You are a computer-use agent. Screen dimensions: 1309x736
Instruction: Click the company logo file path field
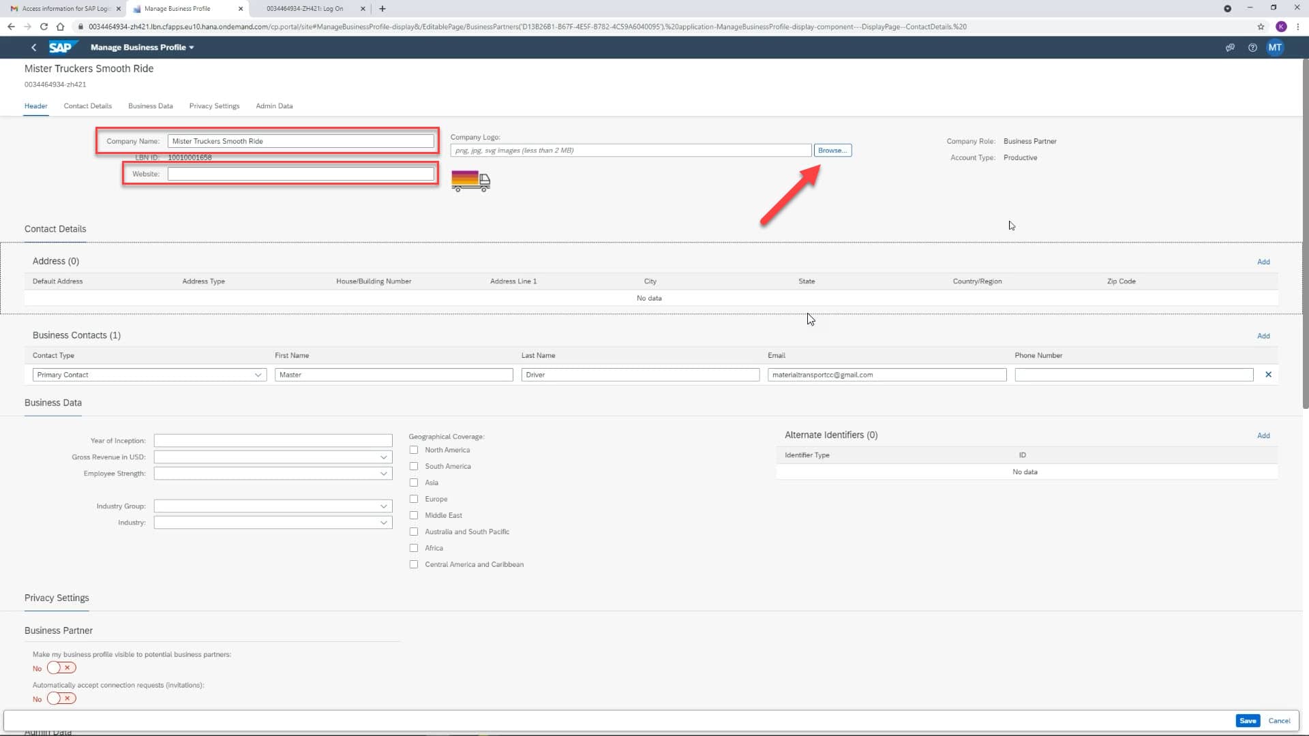pos(631,151)
